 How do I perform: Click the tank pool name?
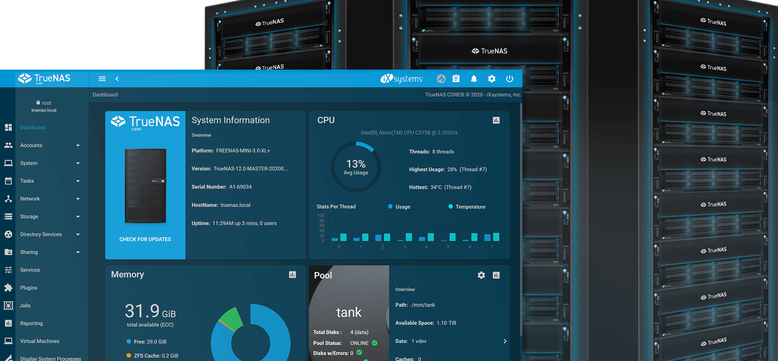point(349,312)
